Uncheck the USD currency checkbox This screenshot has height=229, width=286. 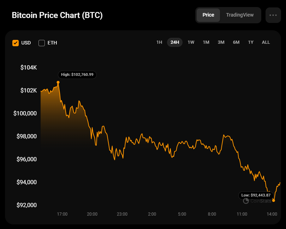click(16, 43)
